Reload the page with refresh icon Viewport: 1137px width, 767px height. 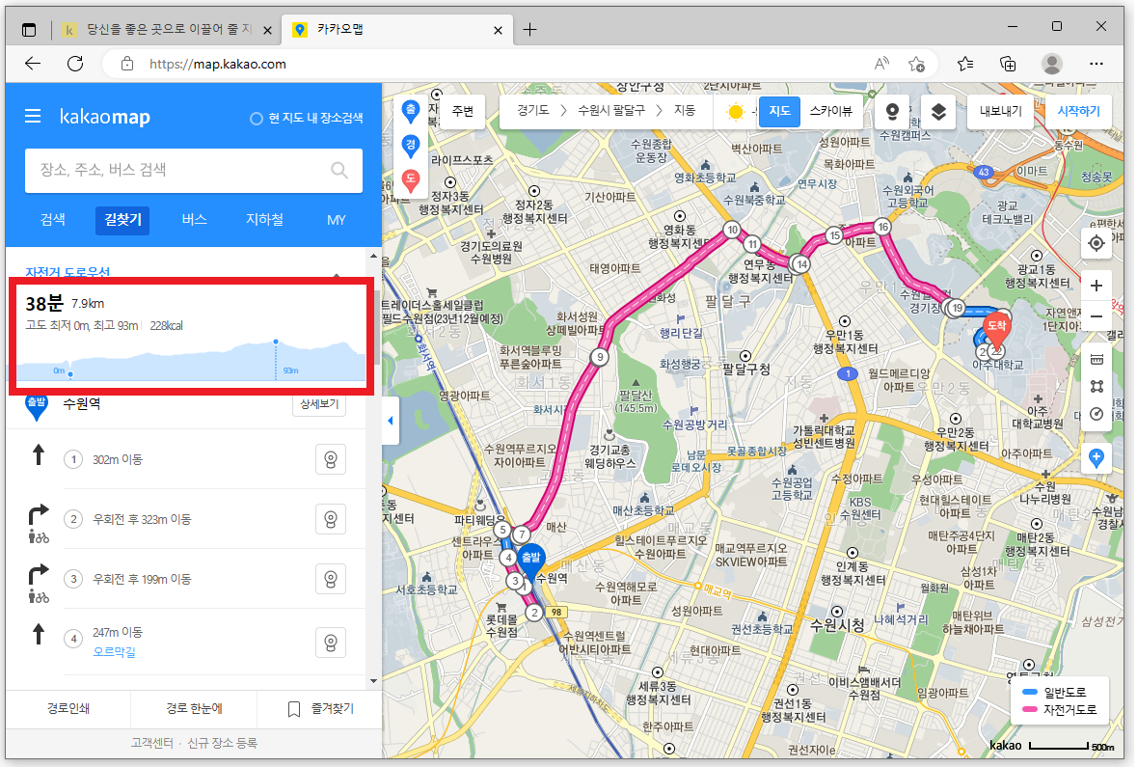[75, 64]
